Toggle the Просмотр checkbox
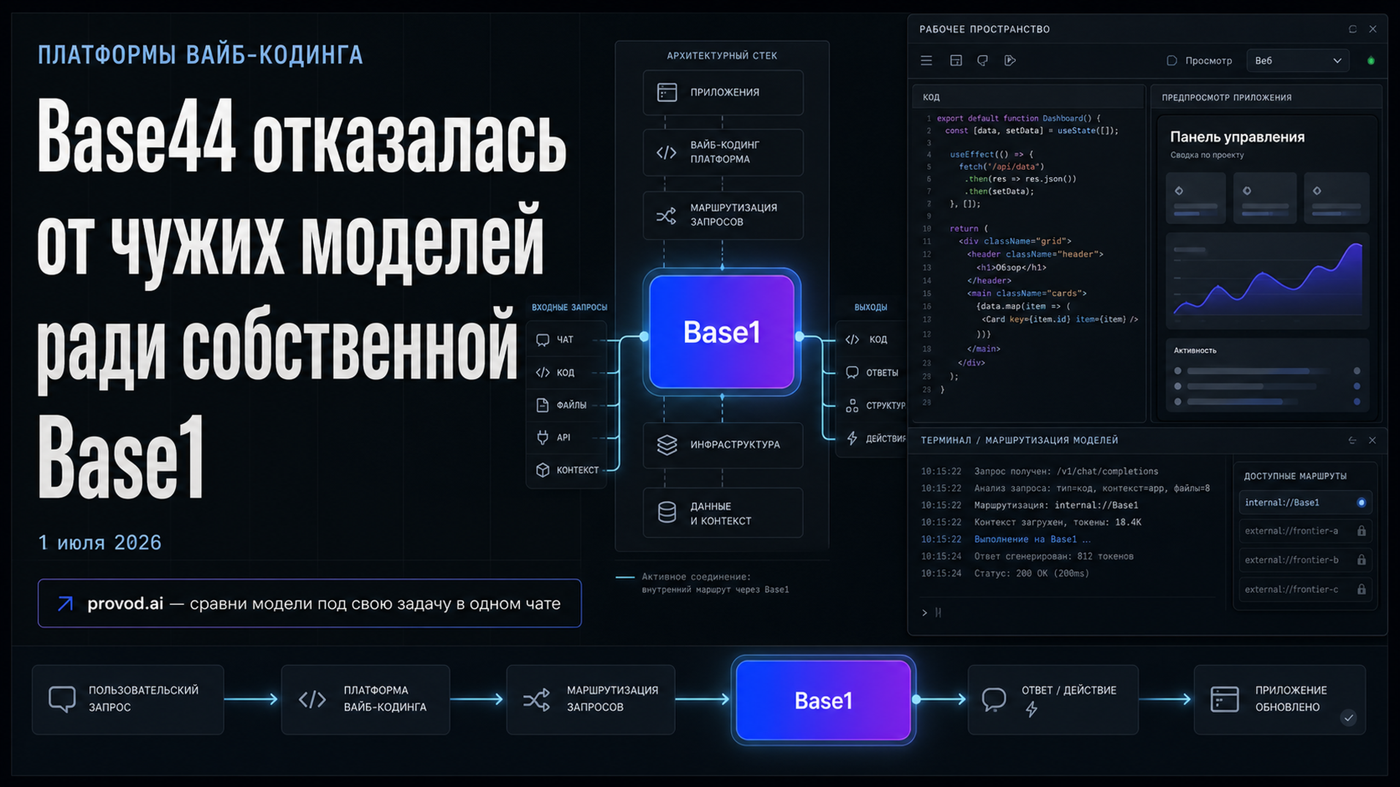The height and width of the screenshot is (787, 1400). (1171, 61)
